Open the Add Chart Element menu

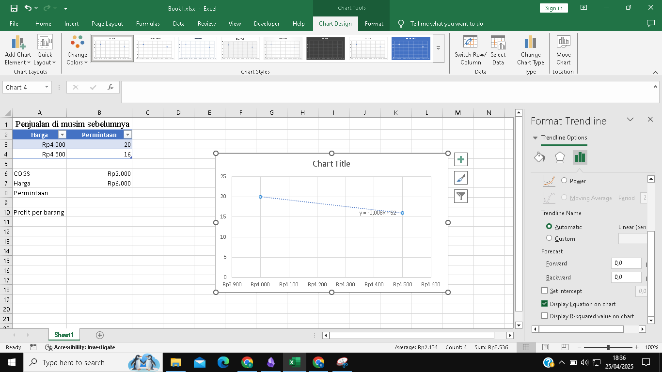point(18,50)
